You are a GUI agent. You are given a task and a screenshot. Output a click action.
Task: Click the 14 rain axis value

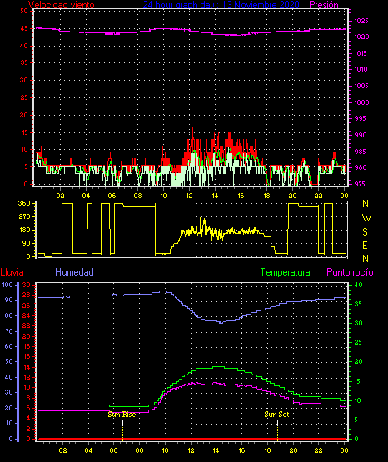27,367
